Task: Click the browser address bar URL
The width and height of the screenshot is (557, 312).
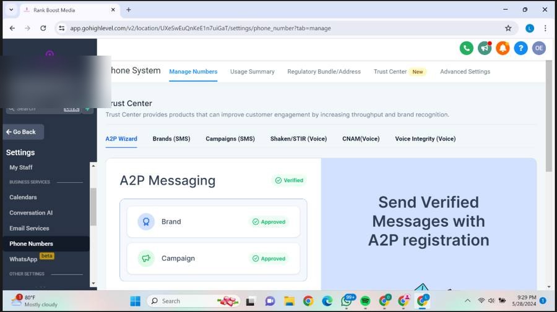Action: click(201, 28)
